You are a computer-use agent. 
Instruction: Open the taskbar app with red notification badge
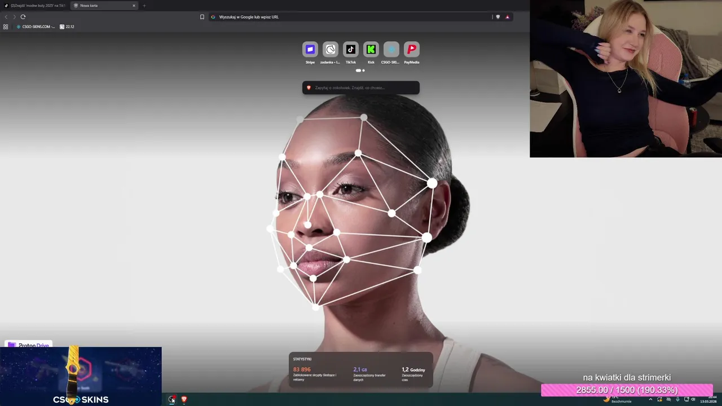tap(172, 399)
